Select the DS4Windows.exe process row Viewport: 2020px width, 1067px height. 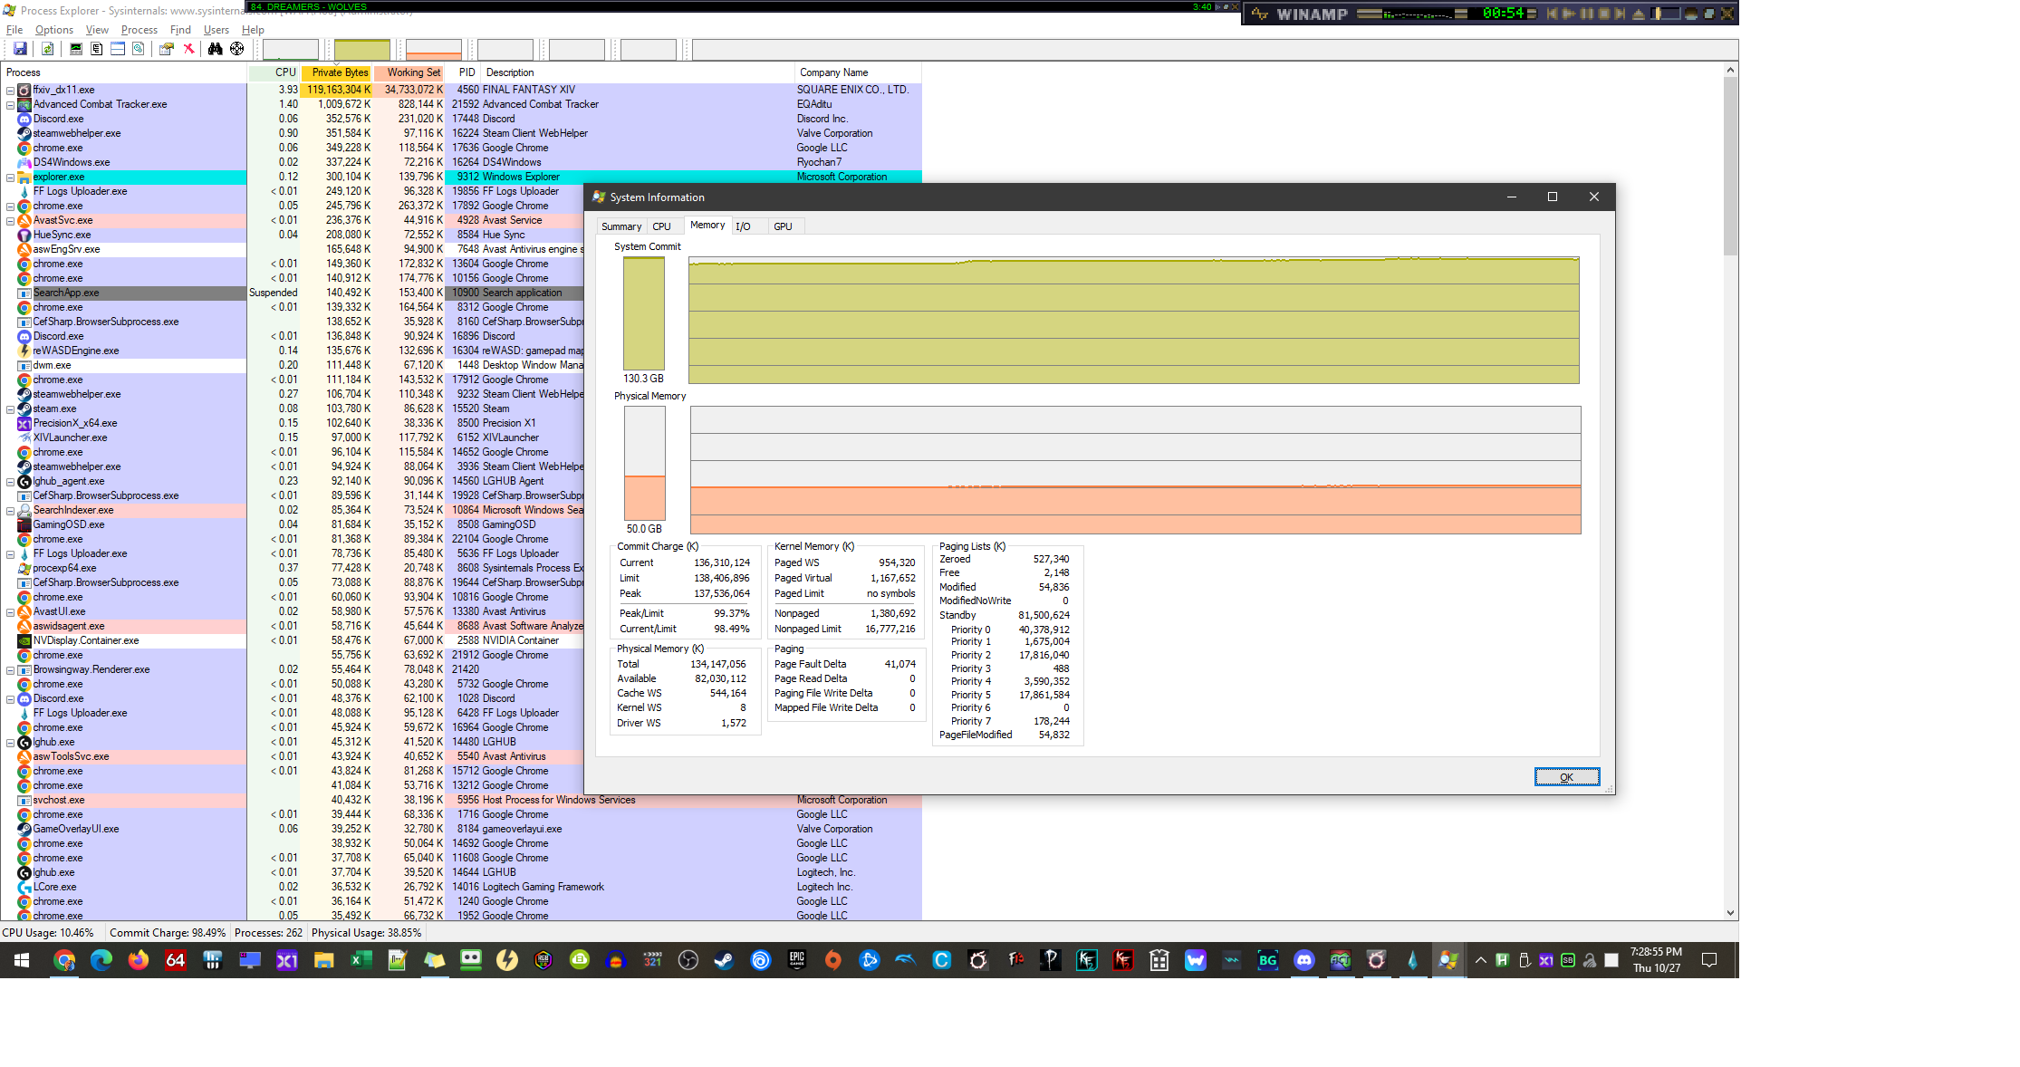[x=461, y=162]
